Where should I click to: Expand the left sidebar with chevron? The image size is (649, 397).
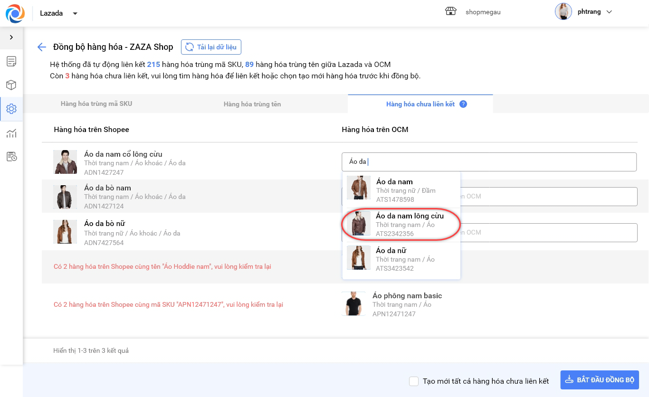tap(11, 38)
